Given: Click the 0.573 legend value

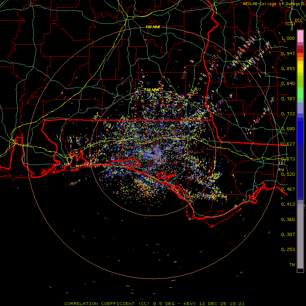Looking at the screenshot, I should point(288,159).
